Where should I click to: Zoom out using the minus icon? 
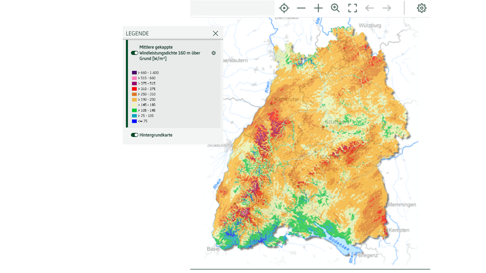pyautogui.click(x=301, y=8)
